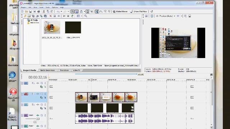The image size is (230, 129).
Task: Select the black video media thumbnail
Action: coord(73,27)
